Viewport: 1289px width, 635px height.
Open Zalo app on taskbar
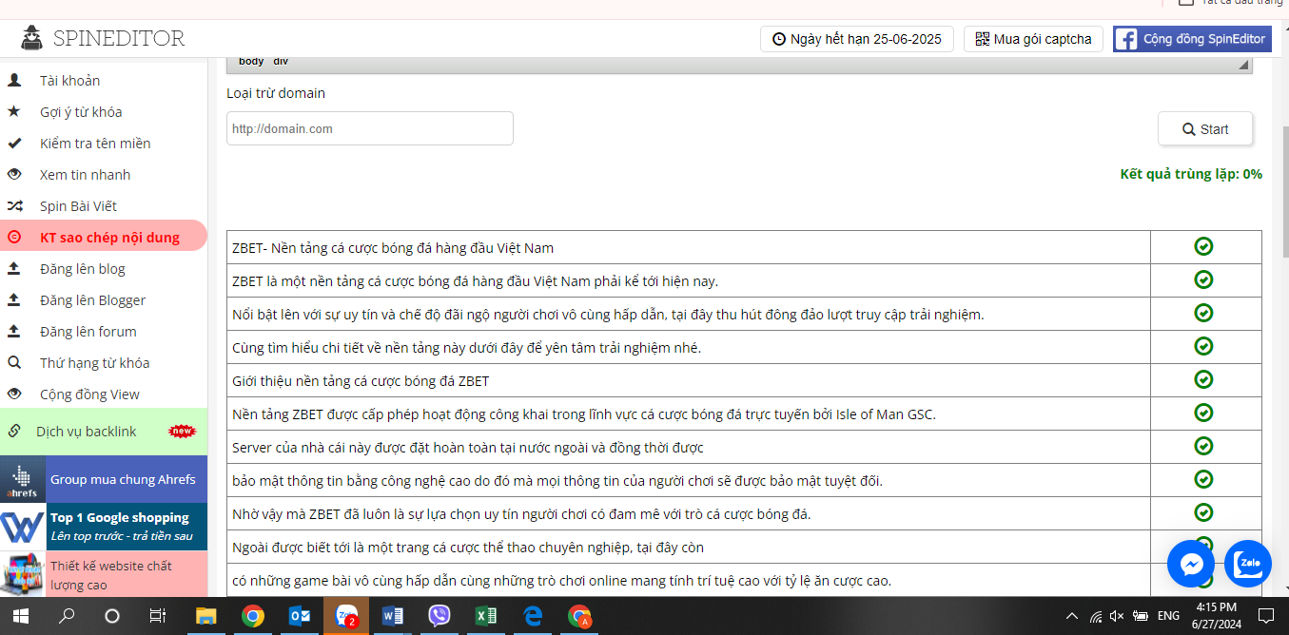tap(346, 616)
